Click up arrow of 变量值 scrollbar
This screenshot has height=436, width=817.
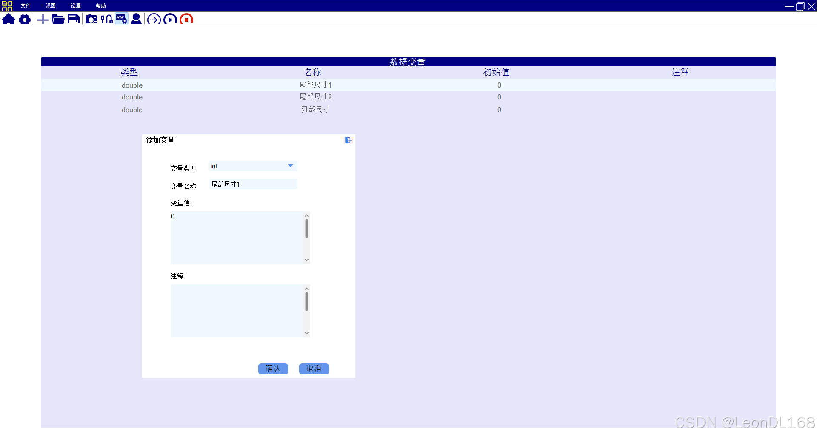coord(306,215)
